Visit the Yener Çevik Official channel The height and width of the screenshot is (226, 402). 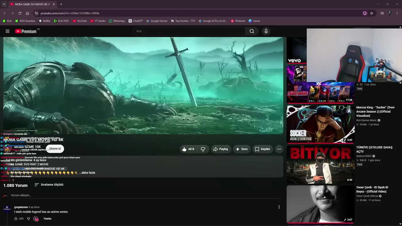click(x=367, y=196)
